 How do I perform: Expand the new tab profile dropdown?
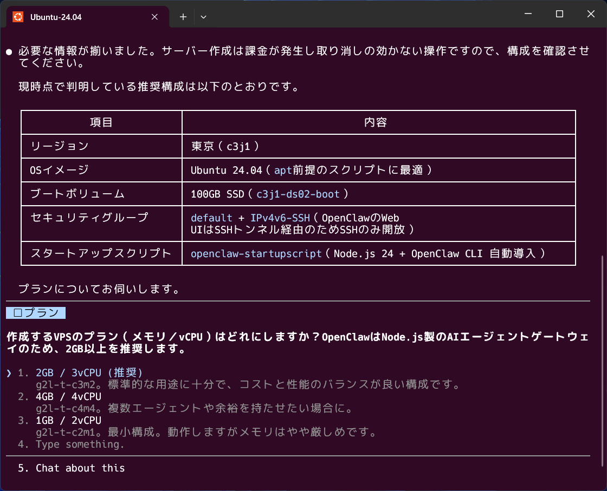pyautogui.click(x=203, y=17)
